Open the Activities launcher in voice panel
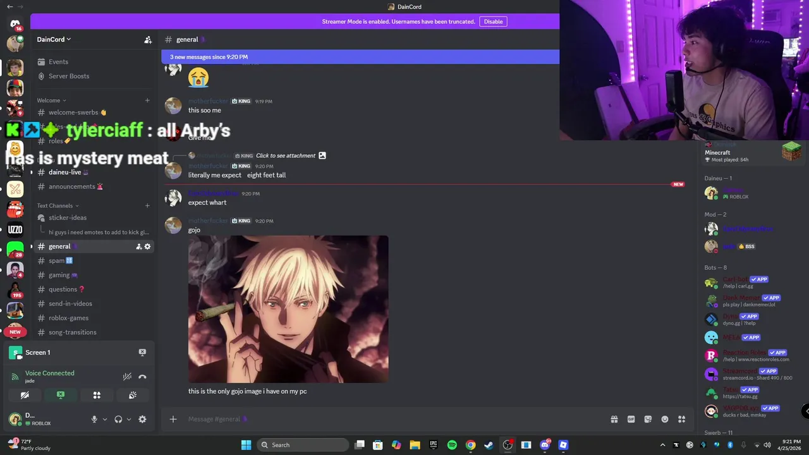The width and height of the screenshot is (809, 455). coord(97,395)
